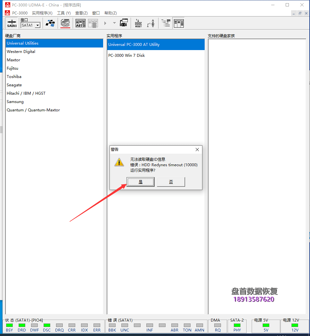This screenshot has height=336, width=310.
Task: Select Seagate in vendor list
Action: pos(54,85)
